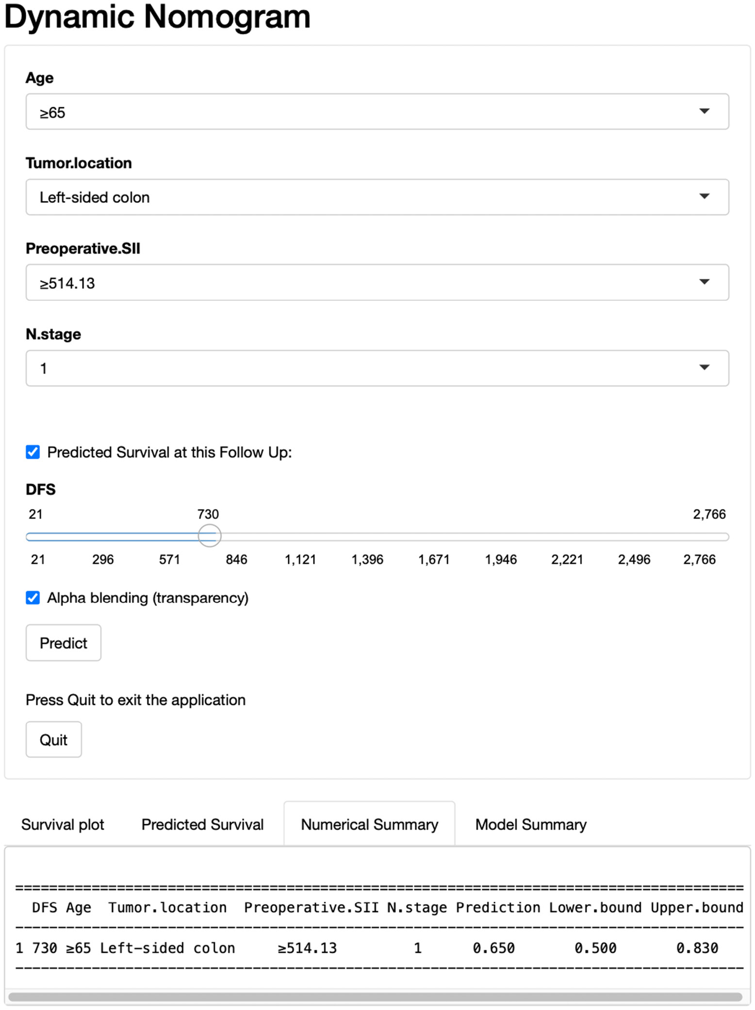
Task: Uncheck Predicted Survival at this Follow Up
Action: pos(33,452)
